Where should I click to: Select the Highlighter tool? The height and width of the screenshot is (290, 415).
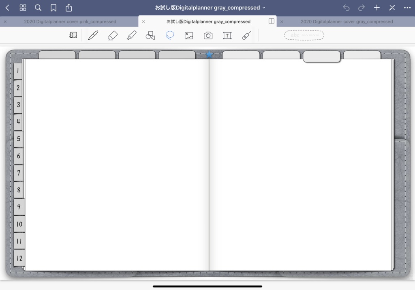click(132, 35)
